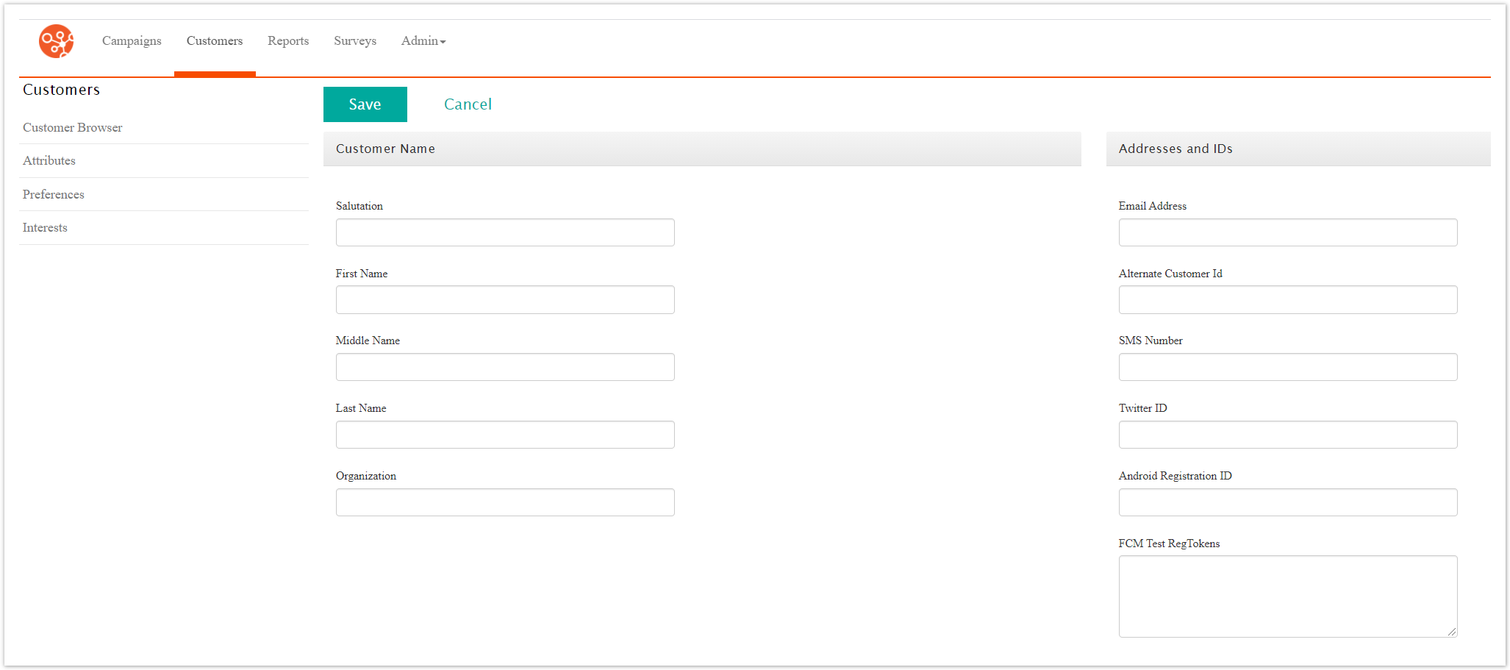Viewport: 1510px width, 670px height.
Task: Click the Email Address label
Action: click(x=1153, y=206)
